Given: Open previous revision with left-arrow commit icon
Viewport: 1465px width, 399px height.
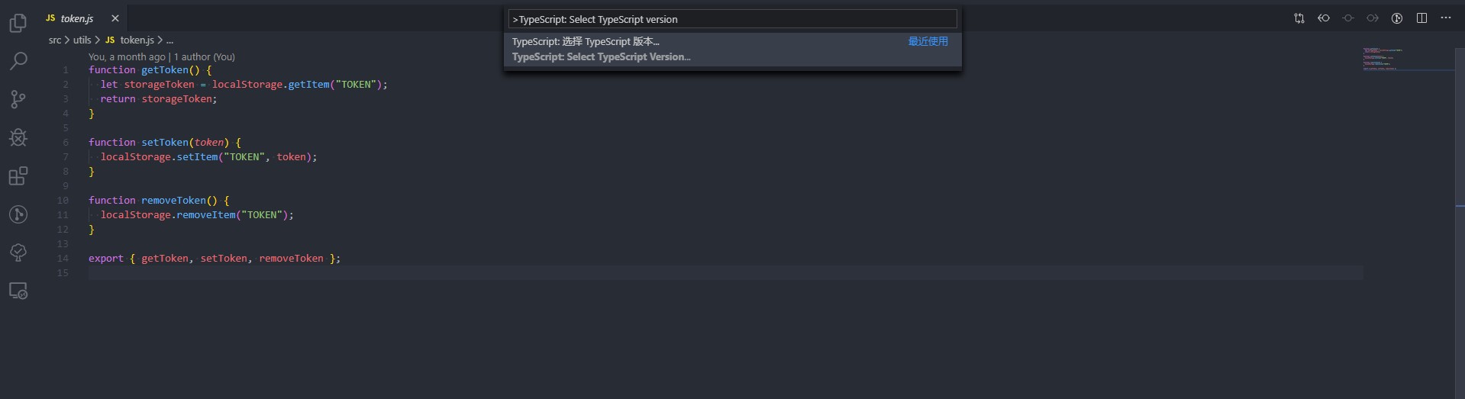Looking at the screenshot, I should click(1324, 18).
